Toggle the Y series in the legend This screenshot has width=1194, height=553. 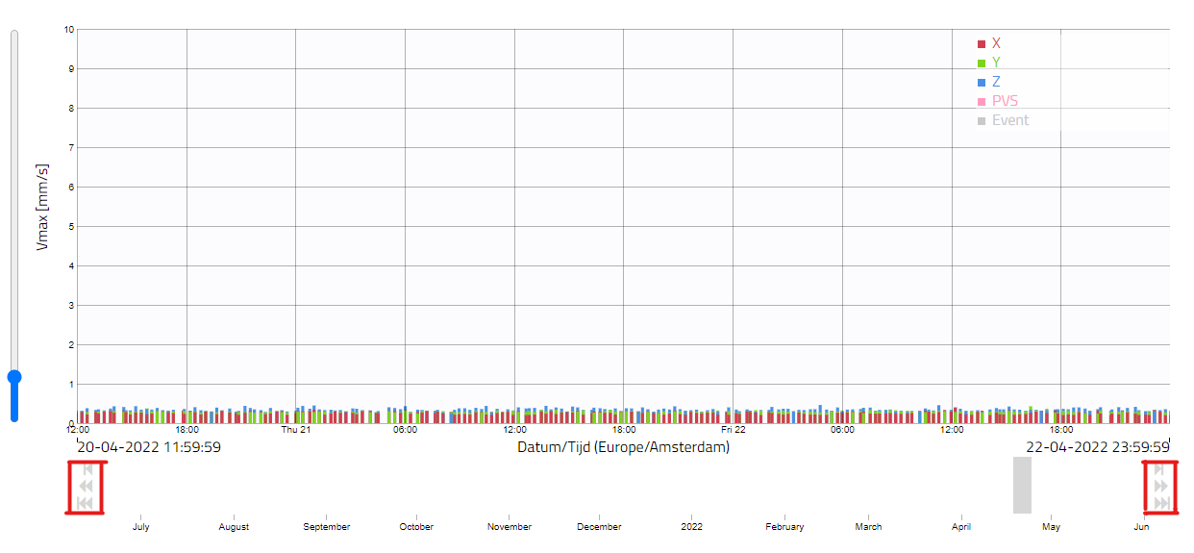pyautogui.click(x=989, y=63)
